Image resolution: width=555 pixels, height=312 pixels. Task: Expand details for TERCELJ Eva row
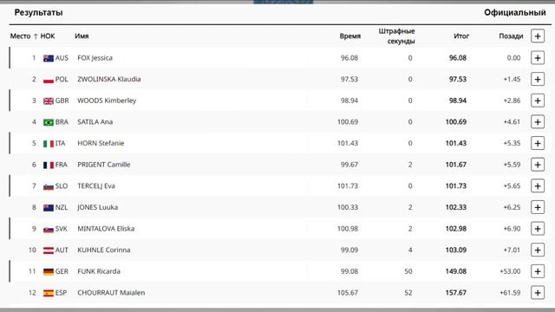click(538, 186)
